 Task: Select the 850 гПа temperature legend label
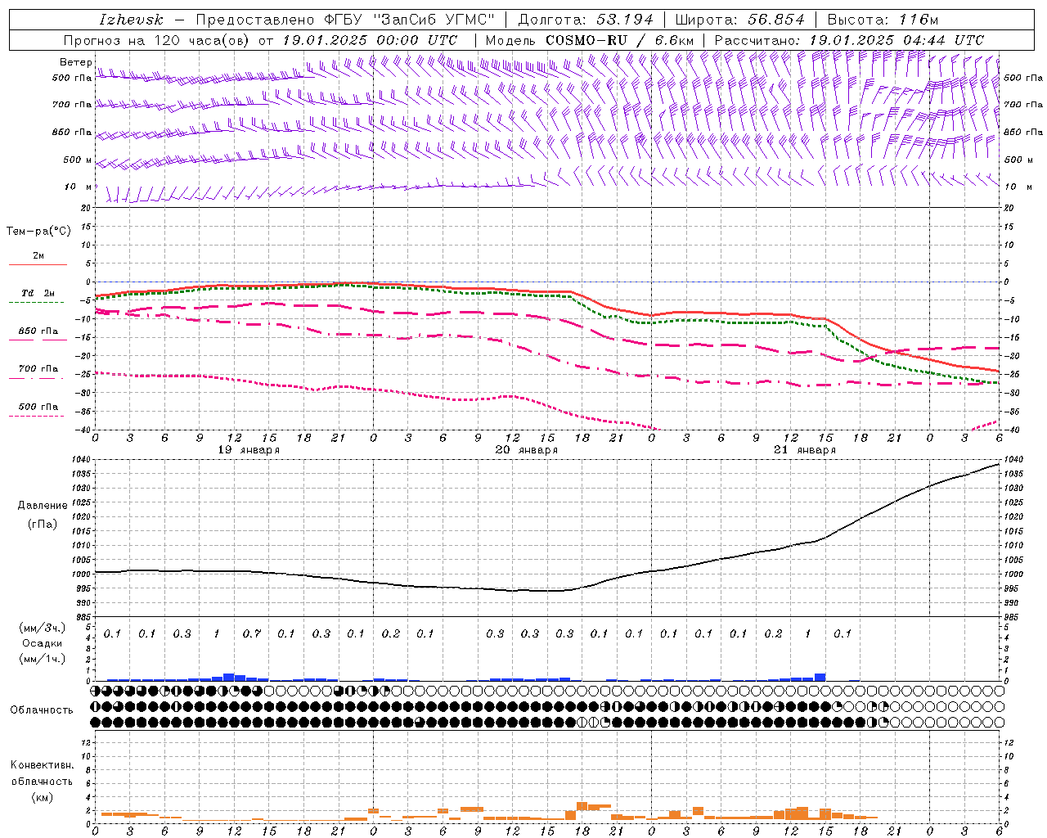38,331
